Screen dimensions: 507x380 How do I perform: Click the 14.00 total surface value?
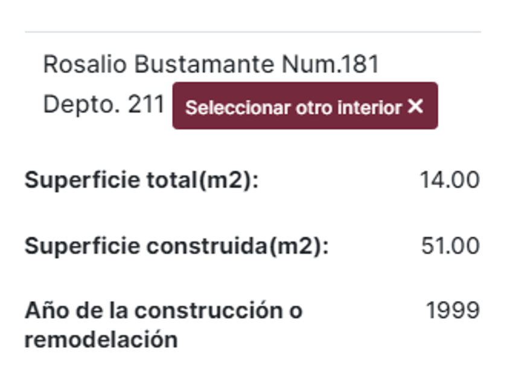pyautogui.click(x=450, y=180)
